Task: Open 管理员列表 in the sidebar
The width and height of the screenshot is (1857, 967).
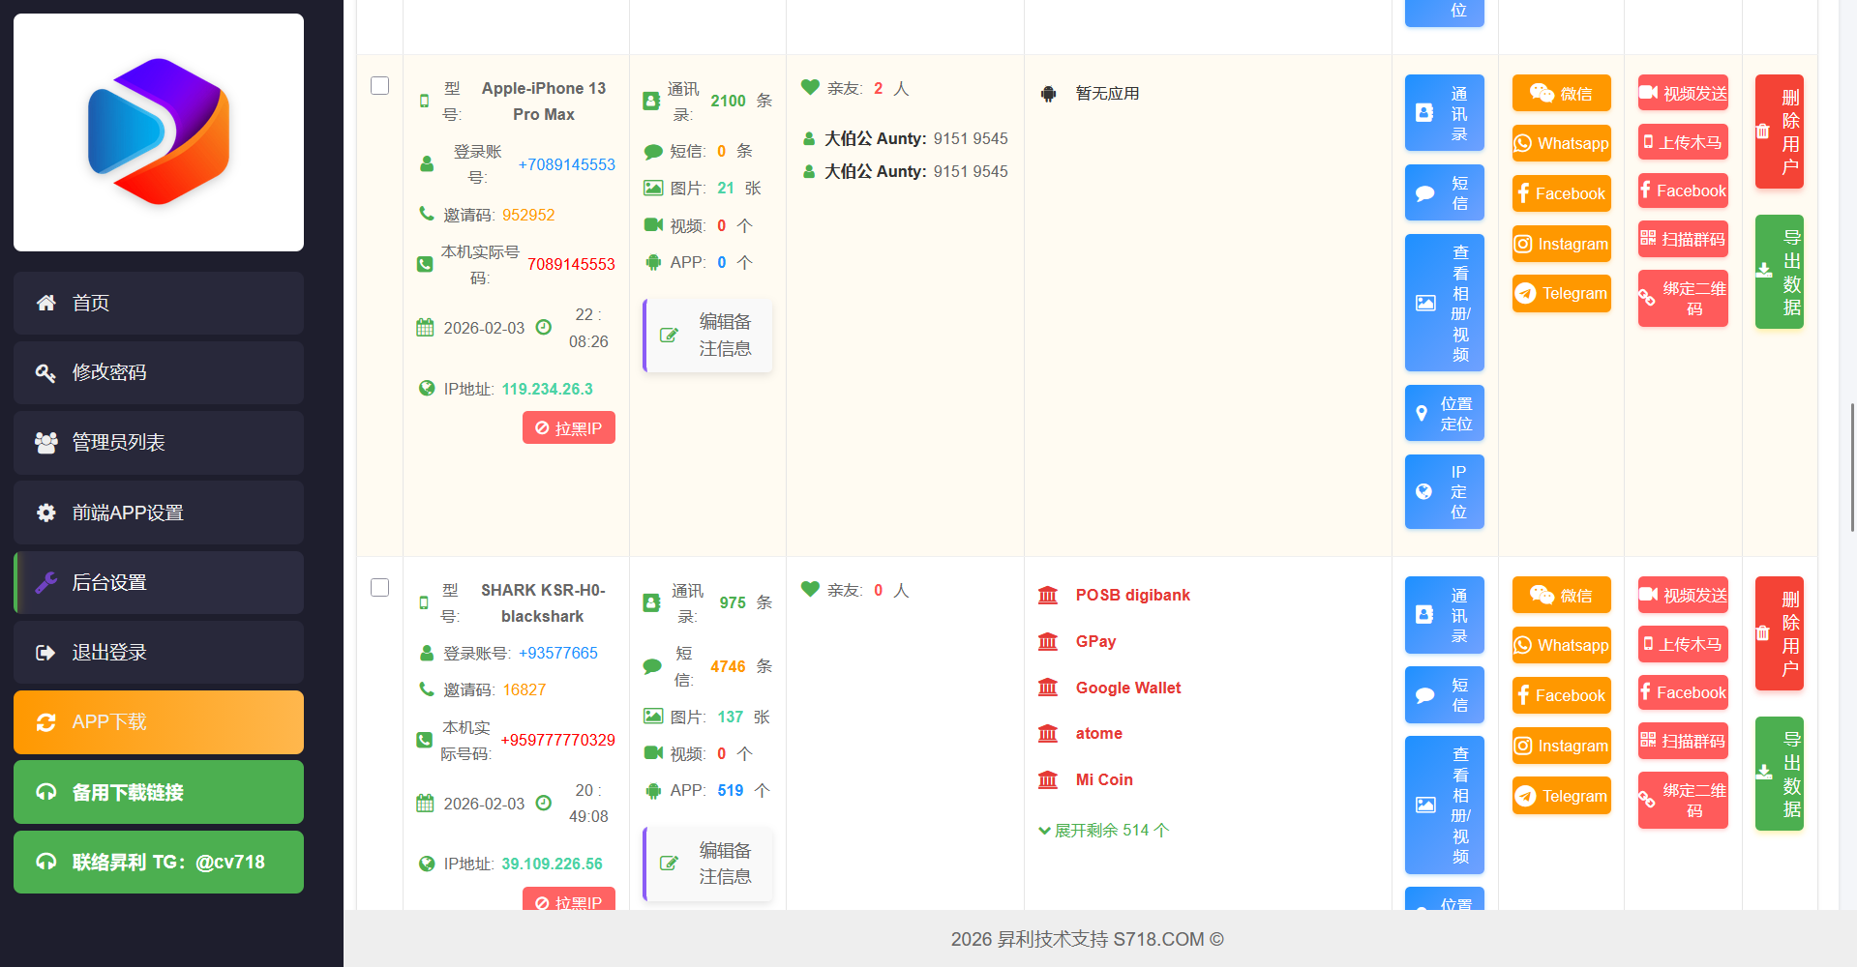Action: click(x=158, y=443)
